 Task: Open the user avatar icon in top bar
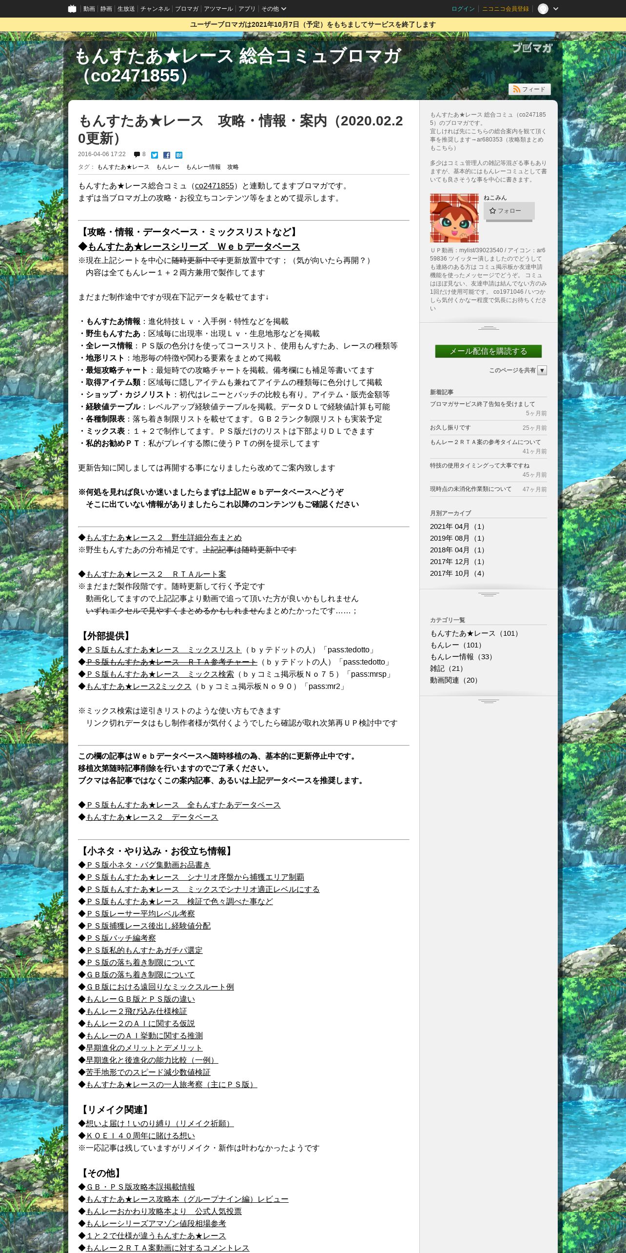(x=543, y=9)
